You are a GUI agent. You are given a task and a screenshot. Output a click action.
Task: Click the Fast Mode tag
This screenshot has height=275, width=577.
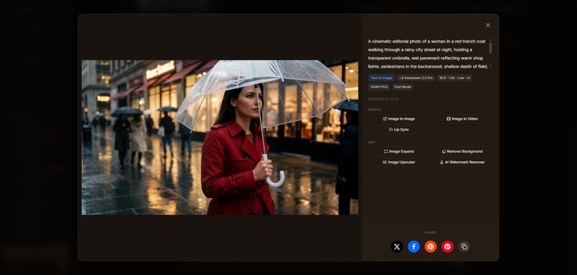click(x=402, y=87)
